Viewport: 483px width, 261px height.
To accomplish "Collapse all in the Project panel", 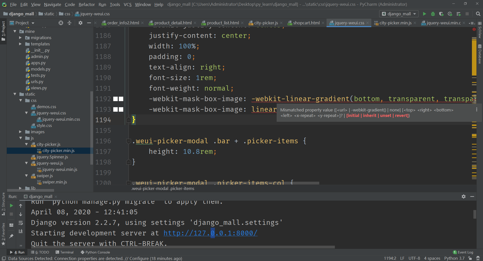I will click(69, 23).
